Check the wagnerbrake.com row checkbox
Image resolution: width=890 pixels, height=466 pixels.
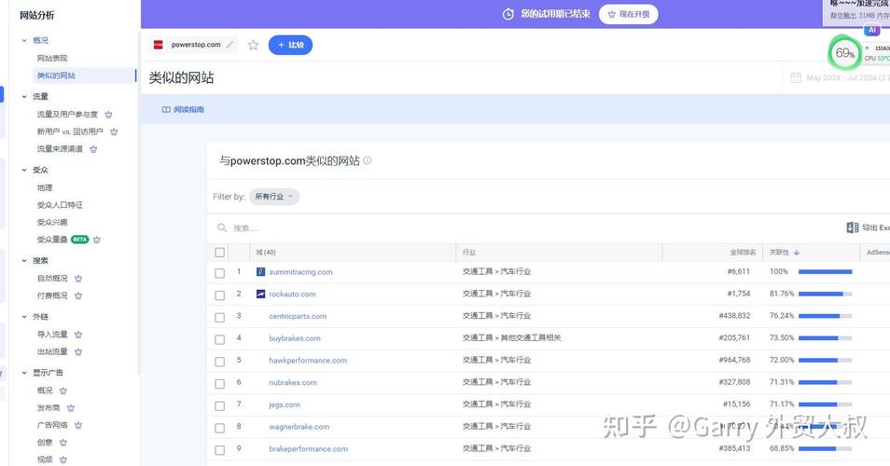[219, 428]
